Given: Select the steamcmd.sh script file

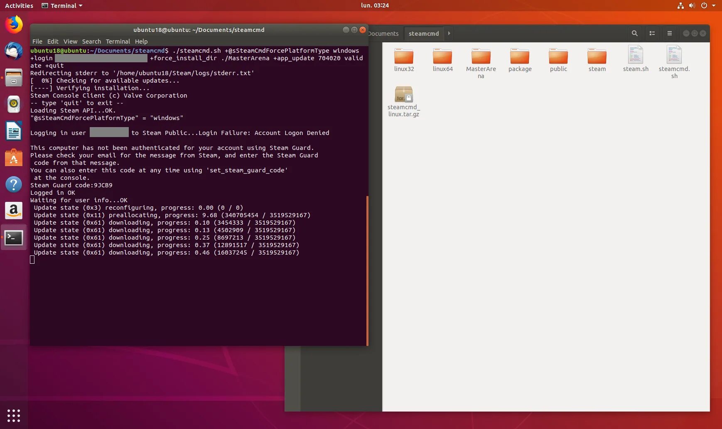Looking at the screenshot, I should [674, 62].
